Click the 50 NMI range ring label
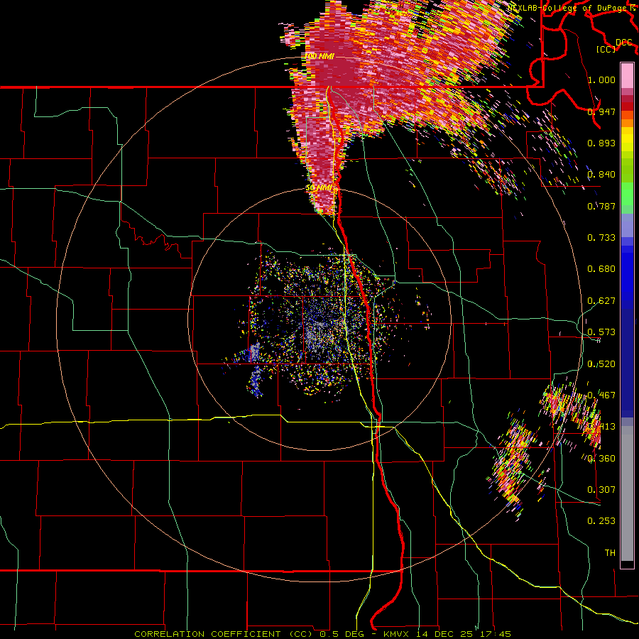The image size is (639, 639). pyautogui.click(x=319, y=188)
